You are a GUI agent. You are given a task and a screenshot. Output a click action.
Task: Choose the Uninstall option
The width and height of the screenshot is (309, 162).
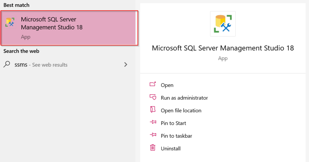click(x=170, y=149)
